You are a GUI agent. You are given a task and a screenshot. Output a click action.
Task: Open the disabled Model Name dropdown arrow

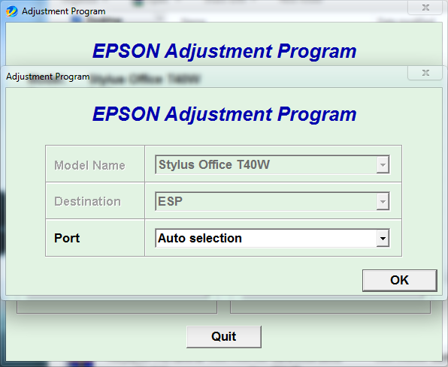[383, 164]
